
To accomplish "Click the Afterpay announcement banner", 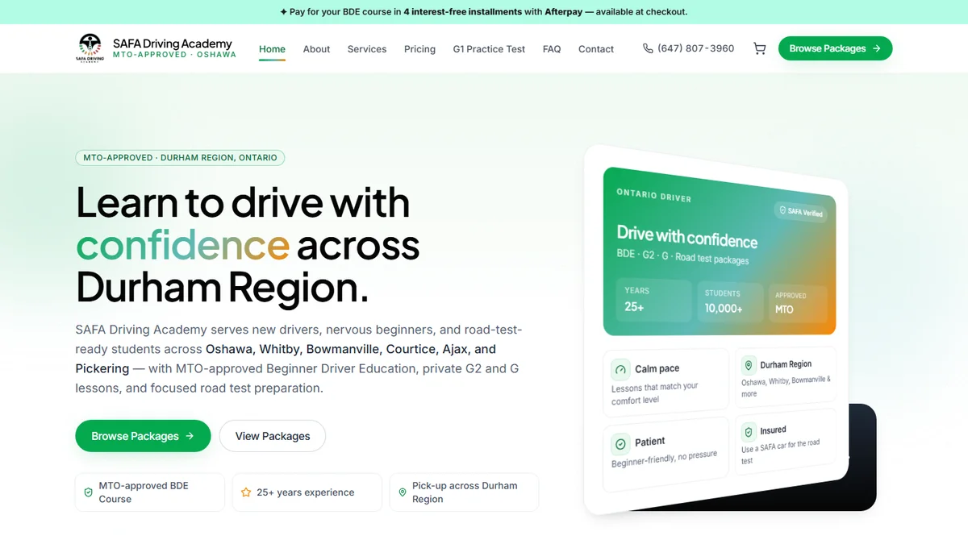I will coord(484,12).
